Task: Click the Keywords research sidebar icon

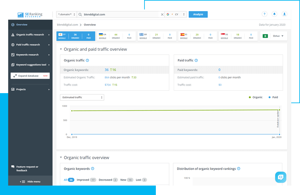Action: pyautogui.click(x=13, y=55)
